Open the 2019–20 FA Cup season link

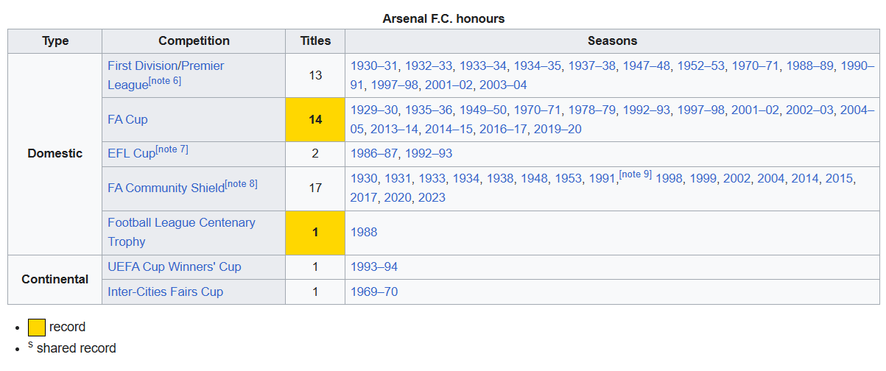[x=558, y=129]
